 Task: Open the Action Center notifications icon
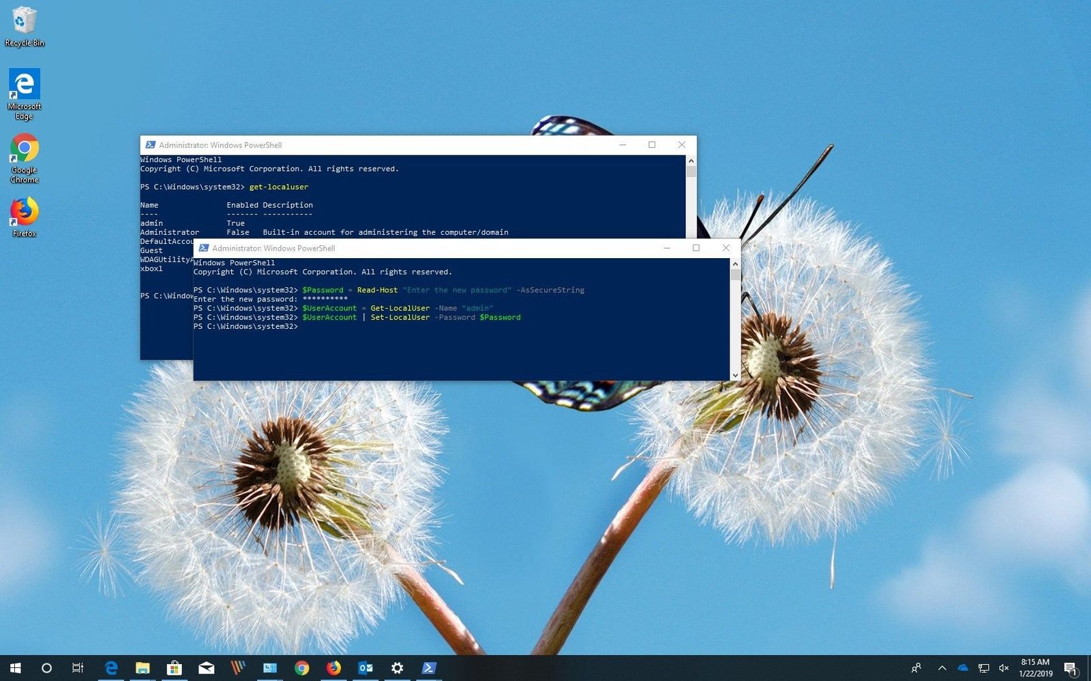(1070, 668)
